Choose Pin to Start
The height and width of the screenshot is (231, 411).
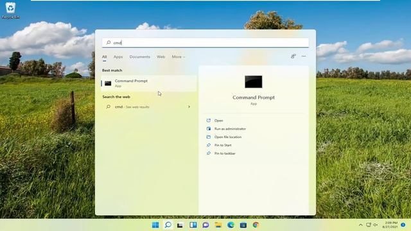(x=223, y=145)
